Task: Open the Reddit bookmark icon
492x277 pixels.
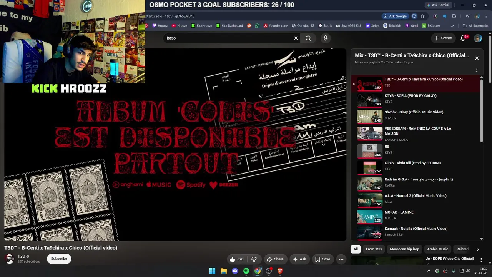Action: tap(249, 26)
